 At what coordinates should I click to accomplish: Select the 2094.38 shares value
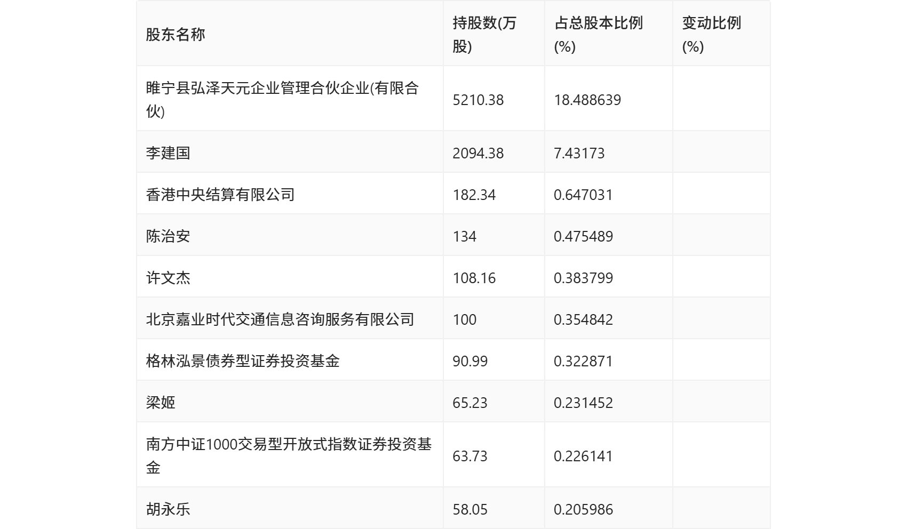(478, 153)
